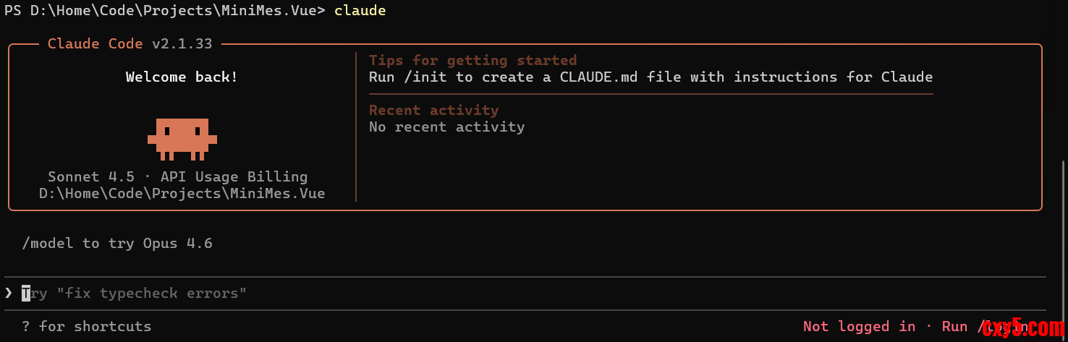Click the "? for shortcuts" hint
1068x342 pixels.
click(87, 326)
